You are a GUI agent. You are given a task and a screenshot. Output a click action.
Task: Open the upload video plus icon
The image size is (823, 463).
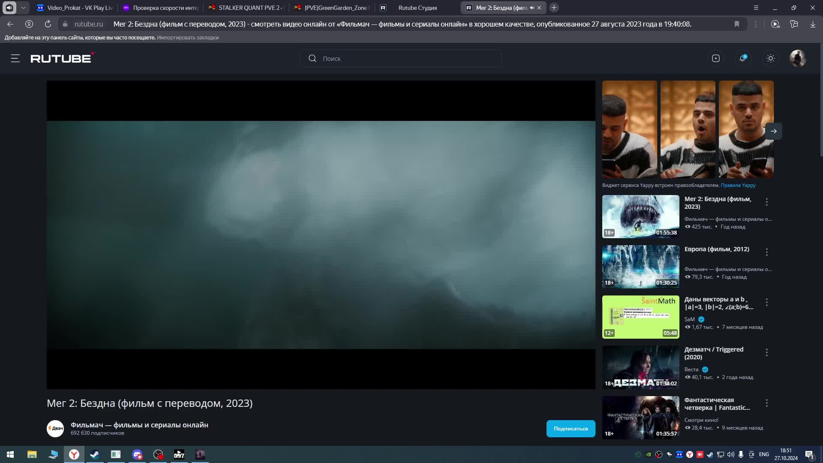716,58
